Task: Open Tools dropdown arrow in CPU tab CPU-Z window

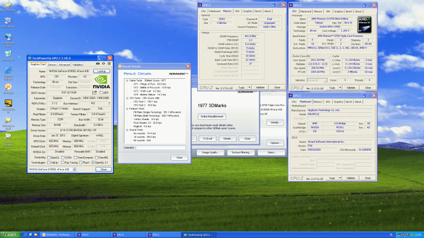Action: click(340, 88)
